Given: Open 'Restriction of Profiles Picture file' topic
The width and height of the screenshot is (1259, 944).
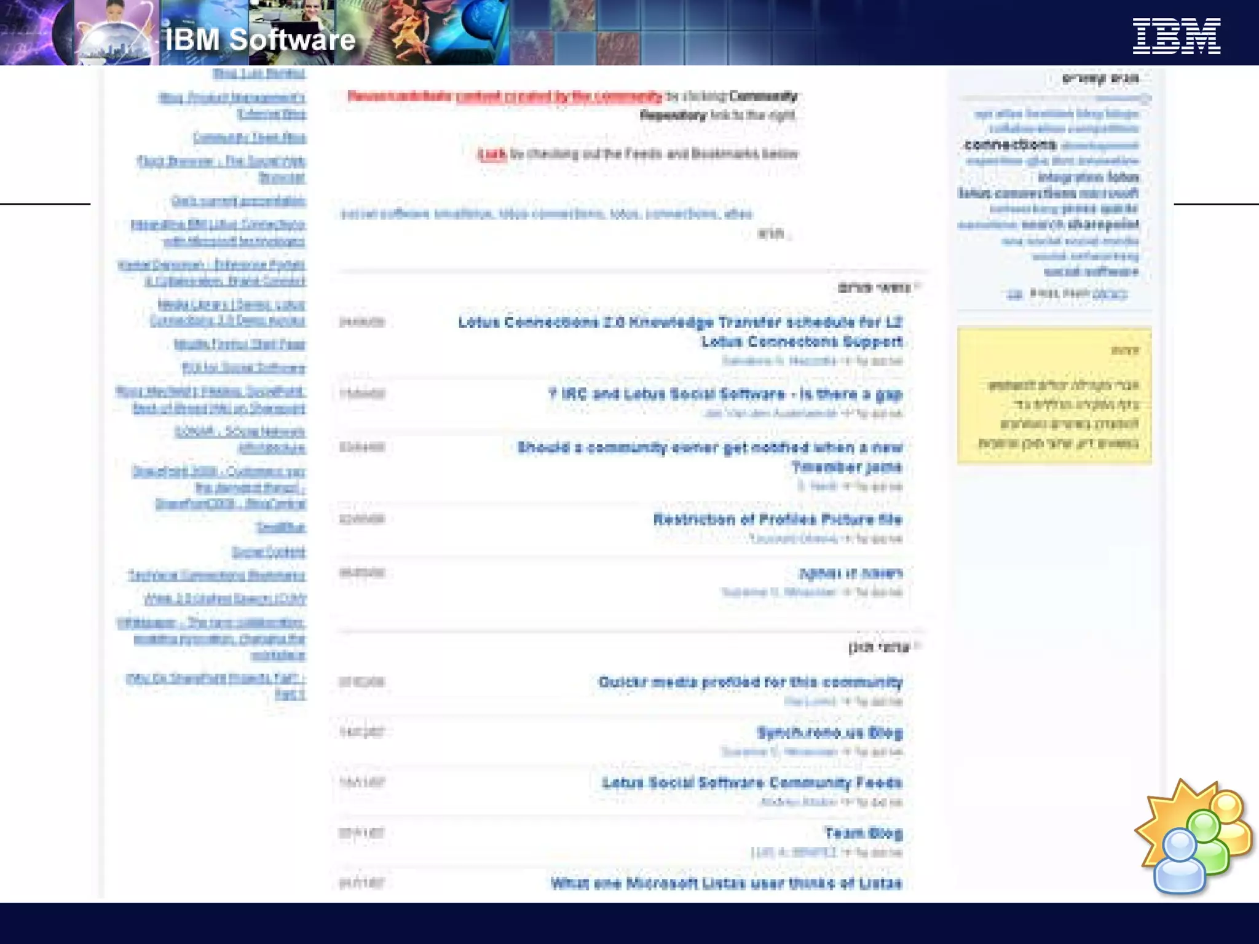Looking at the screenshot, I should 777,519.
